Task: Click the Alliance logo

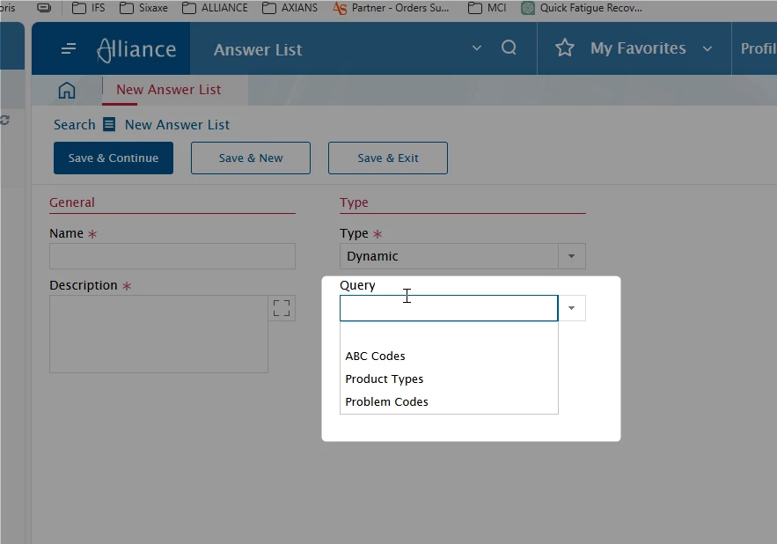Action: pyautogui.click(x=136, y=49)
